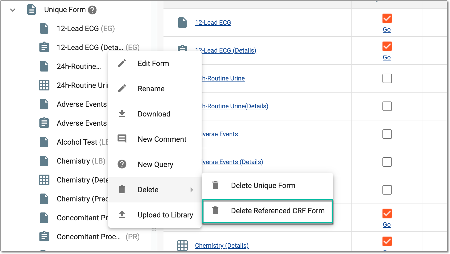Uncheck the Chemistry (Details) row checkbox
This screenshot has width=450, height=254.
pyautogui.click(x=387, y=241)
